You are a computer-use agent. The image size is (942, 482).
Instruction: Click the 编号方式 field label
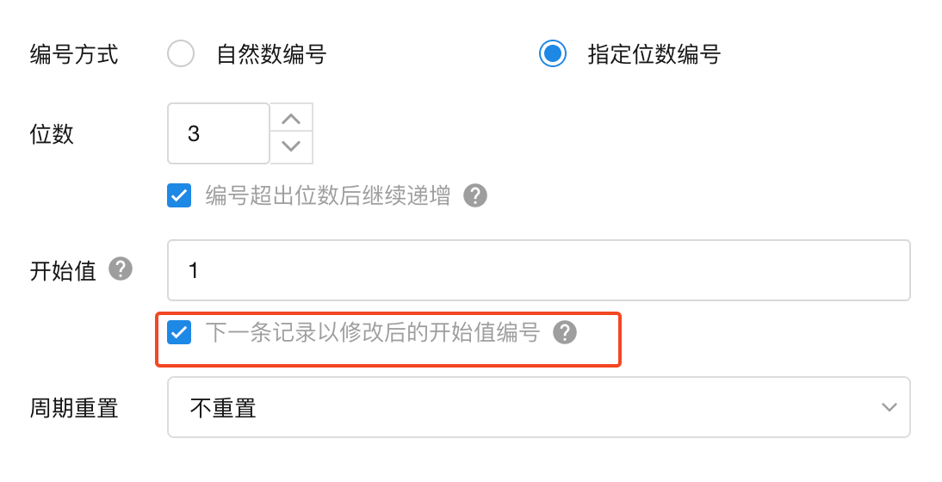point(74,55)
